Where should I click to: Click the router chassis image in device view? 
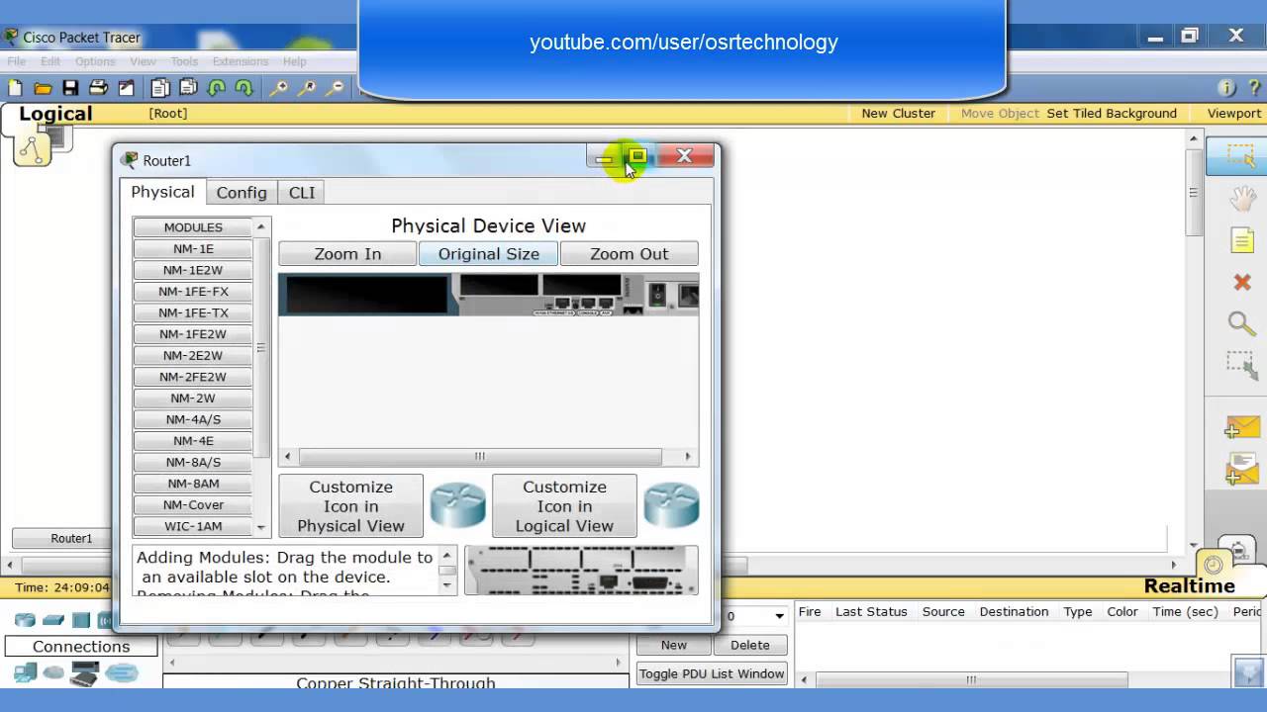[x=489, y=295]
